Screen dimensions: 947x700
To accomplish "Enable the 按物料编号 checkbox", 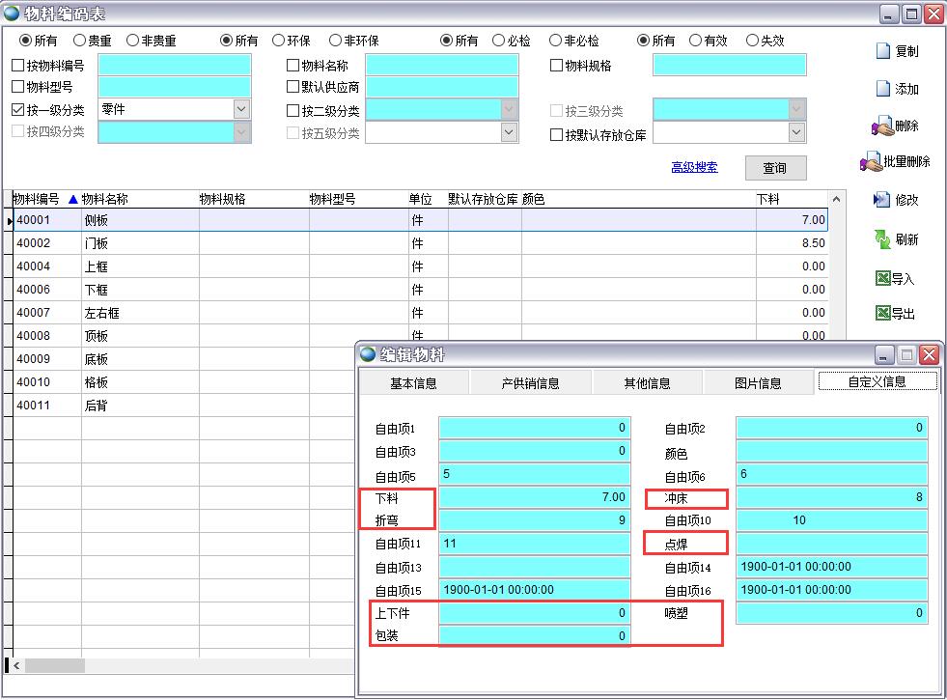I will coord(17,66).
